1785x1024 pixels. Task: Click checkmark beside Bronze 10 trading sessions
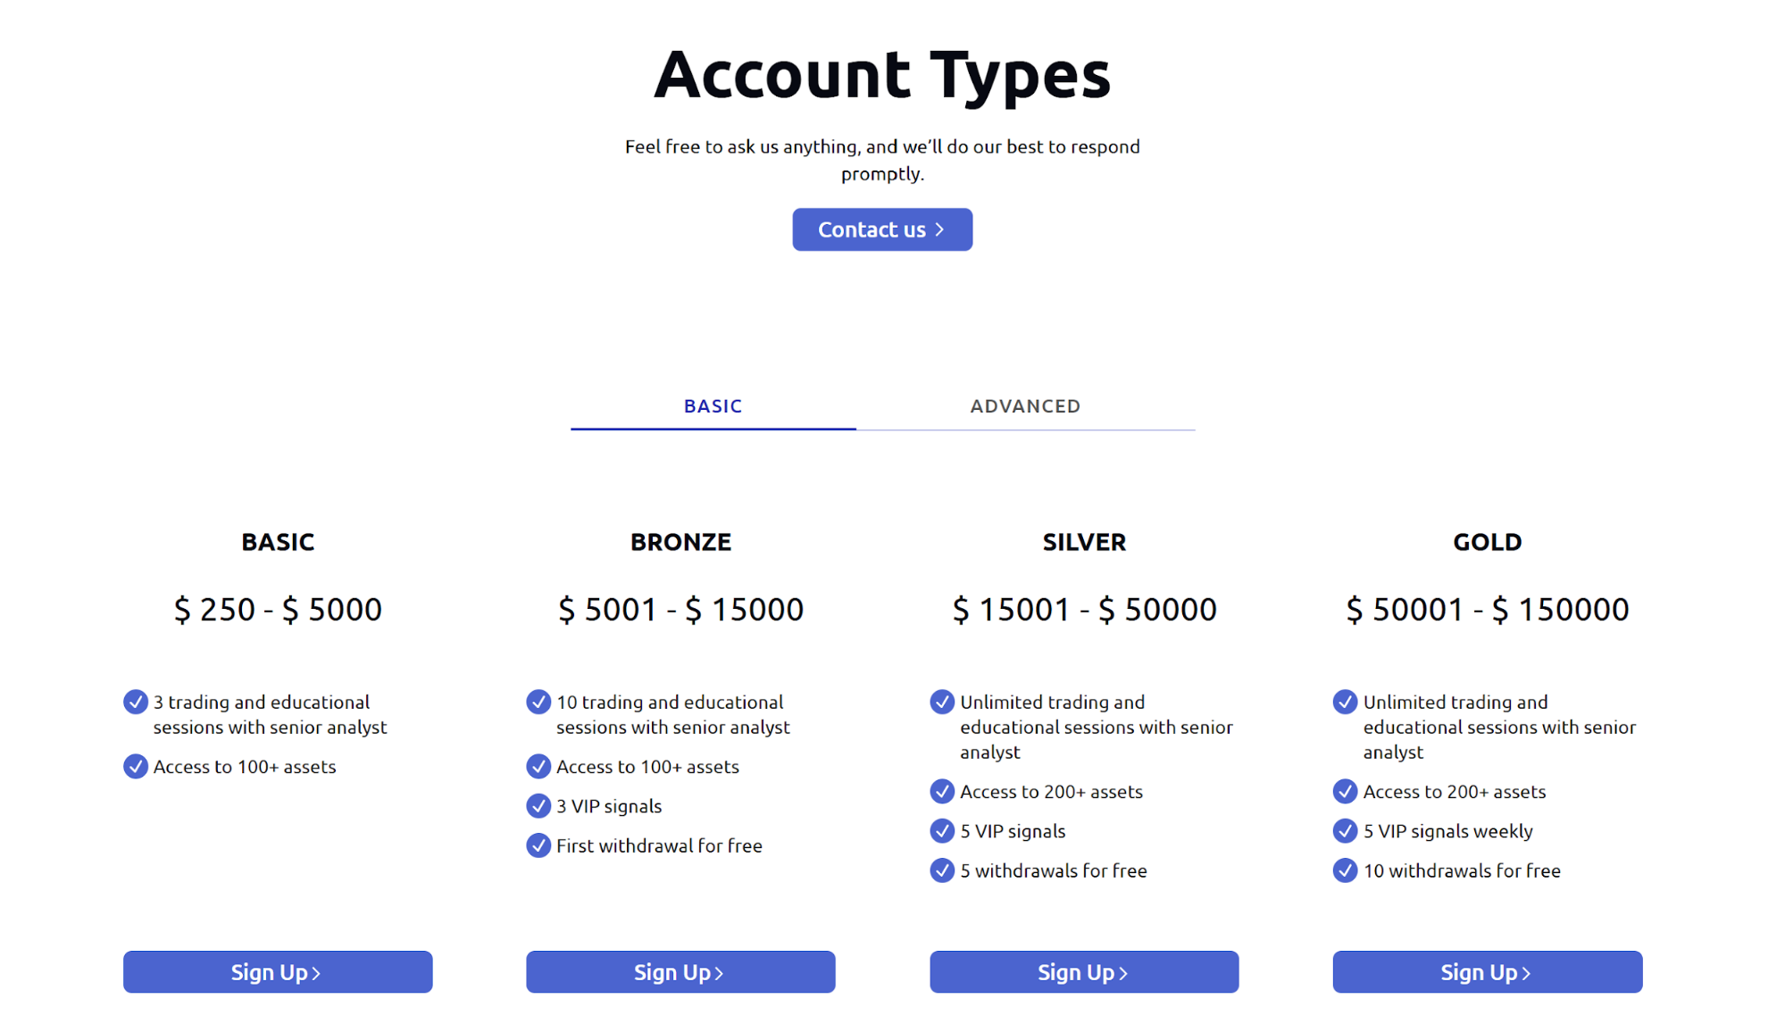[538, 702]
